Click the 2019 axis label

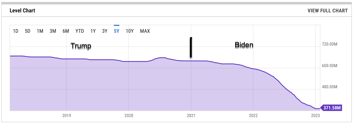pos(67,116)
